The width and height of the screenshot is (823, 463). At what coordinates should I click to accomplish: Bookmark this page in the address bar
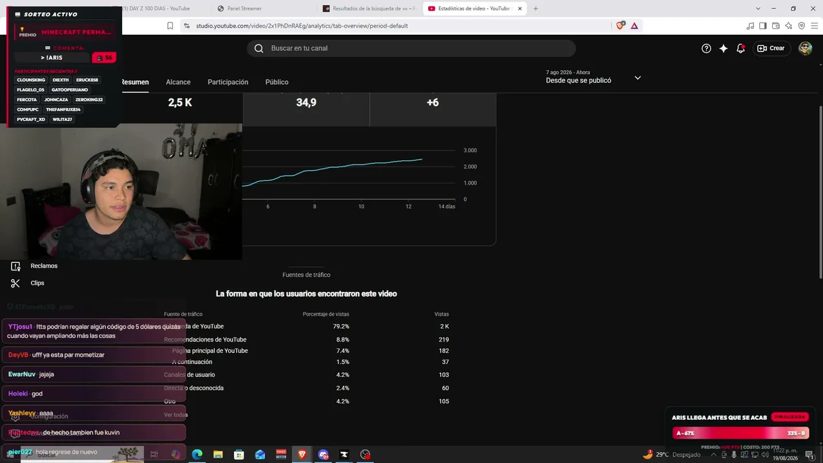pos(170,26)
